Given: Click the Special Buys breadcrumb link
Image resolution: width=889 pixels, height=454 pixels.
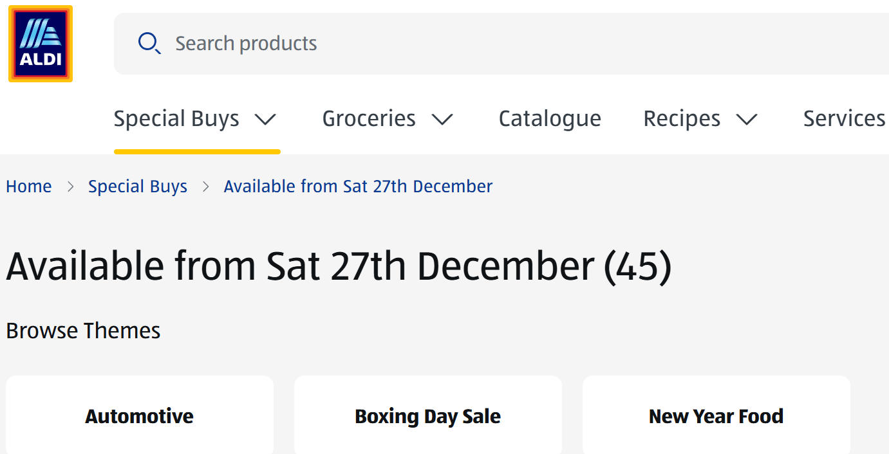Looking at the screenshot, I should point(138,186).
